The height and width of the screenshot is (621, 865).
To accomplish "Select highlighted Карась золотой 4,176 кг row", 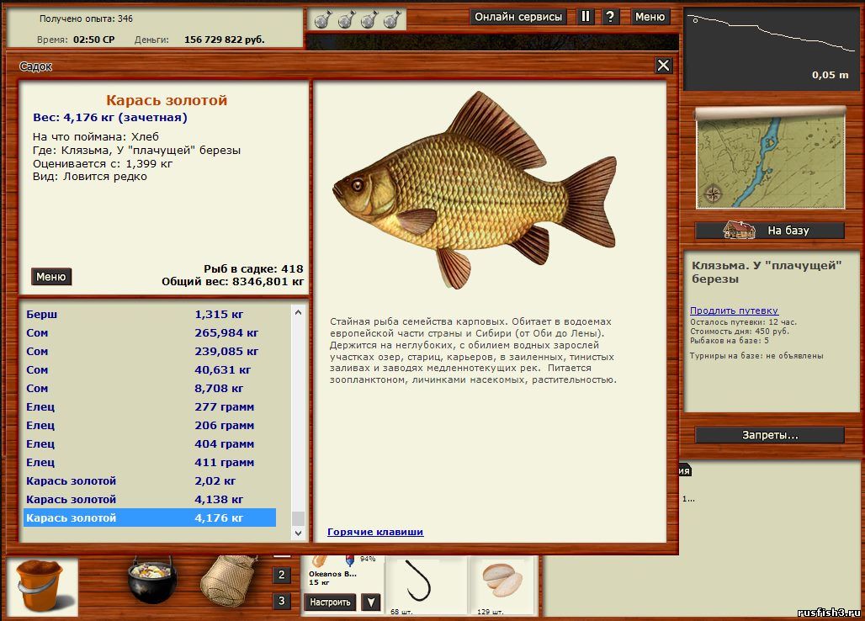I will click(x=150, y=517).
